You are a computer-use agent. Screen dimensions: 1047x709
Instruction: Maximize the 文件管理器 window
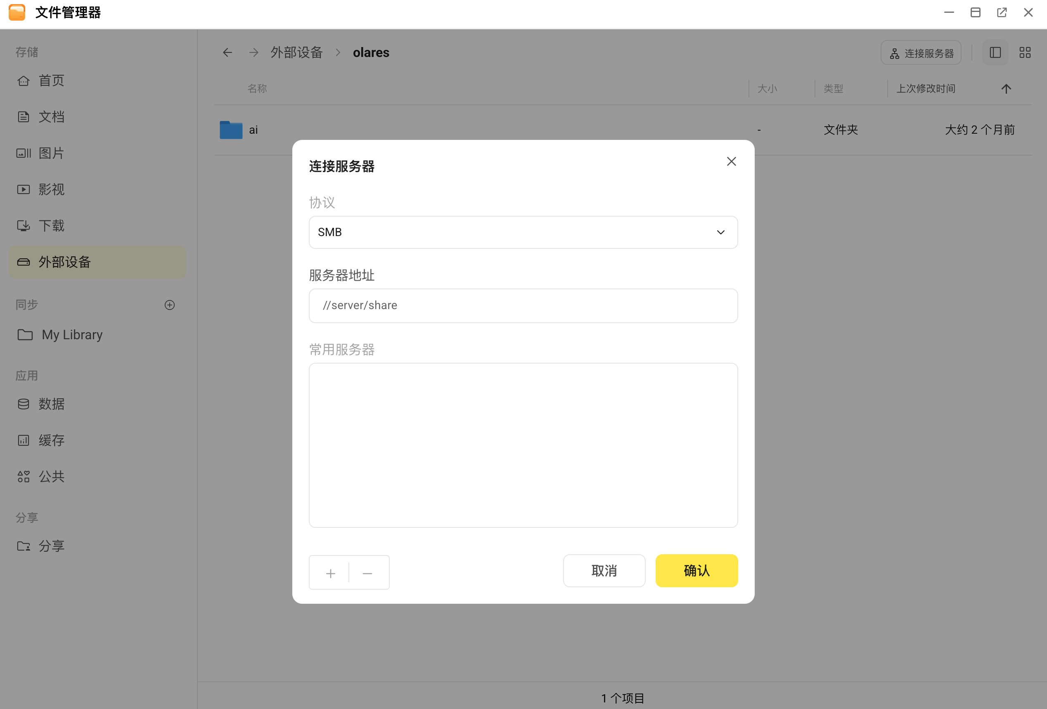pyautogui.click(x=975, y=12)
